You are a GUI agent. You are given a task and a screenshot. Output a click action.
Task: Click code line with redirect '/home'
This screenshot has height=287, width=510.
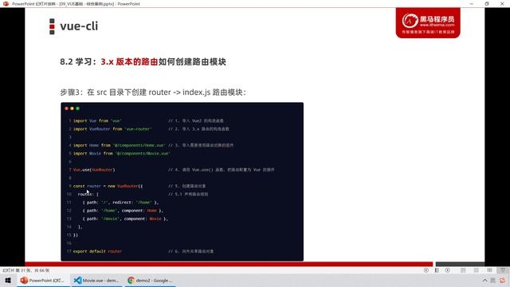tap(120, 202)
